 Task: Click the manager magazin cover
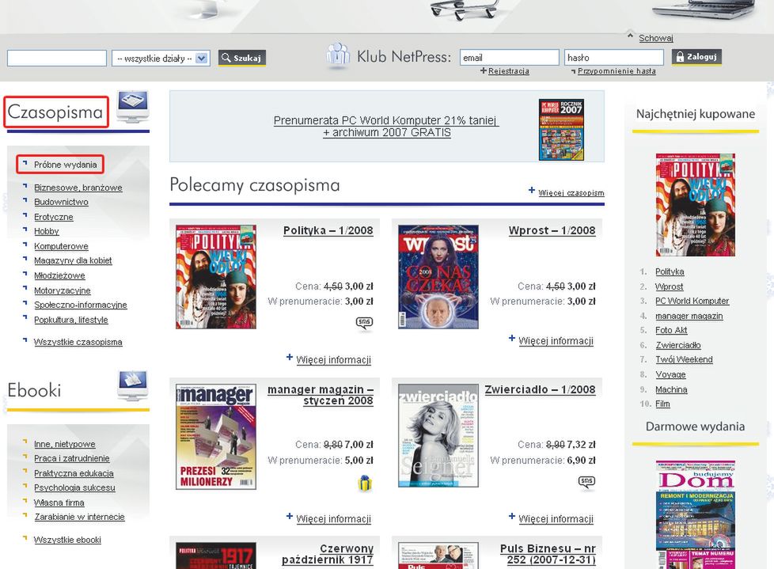[216, 437]
